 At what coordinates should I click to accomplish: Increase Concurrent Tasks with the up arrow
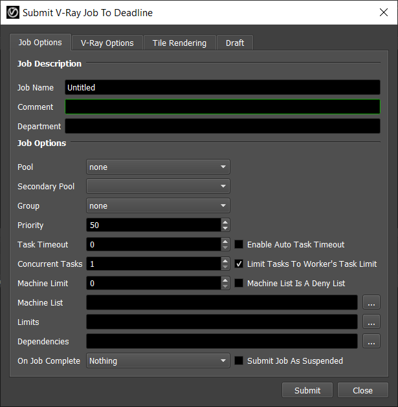pyautogui.click(x=225, y=261)
